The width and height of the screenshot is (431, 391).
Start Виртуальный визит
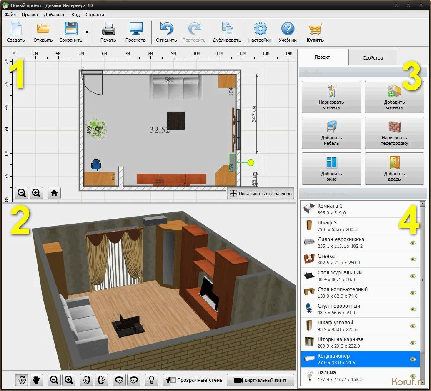260,380
